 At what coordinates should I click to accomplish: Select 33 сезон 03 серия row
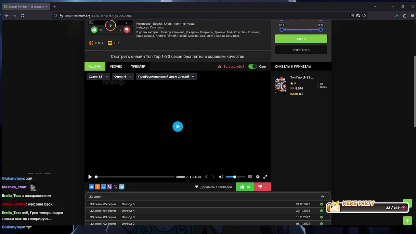(208, 217)
